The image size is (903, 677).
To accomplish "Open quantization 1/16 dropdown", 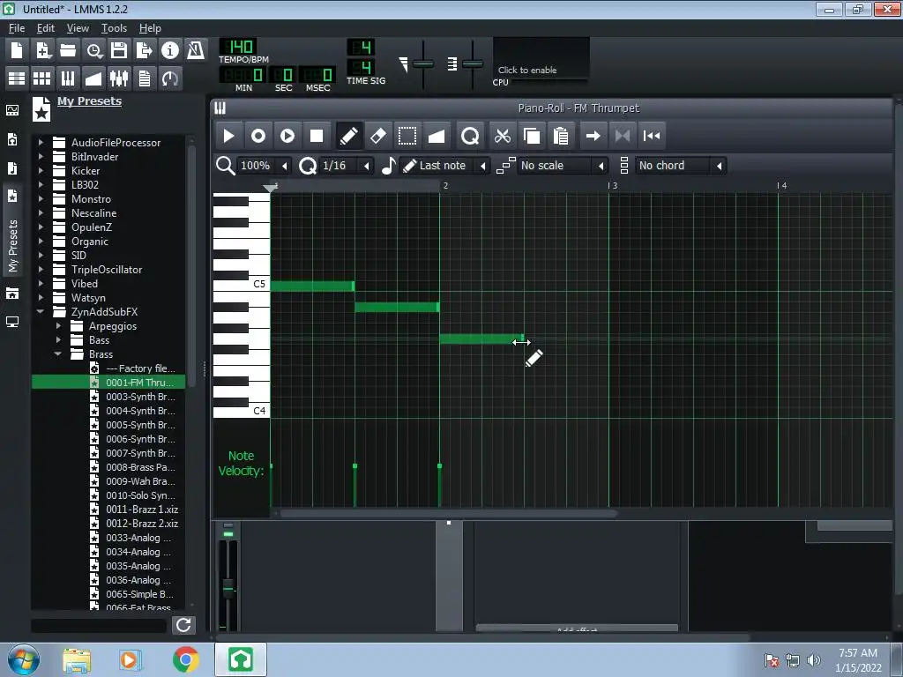I will tap(346, 166).
